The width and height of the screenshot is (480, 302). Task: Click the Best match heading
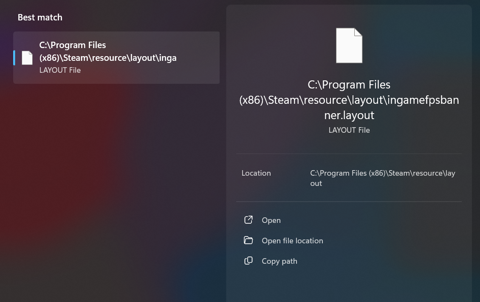pos(40,17)
